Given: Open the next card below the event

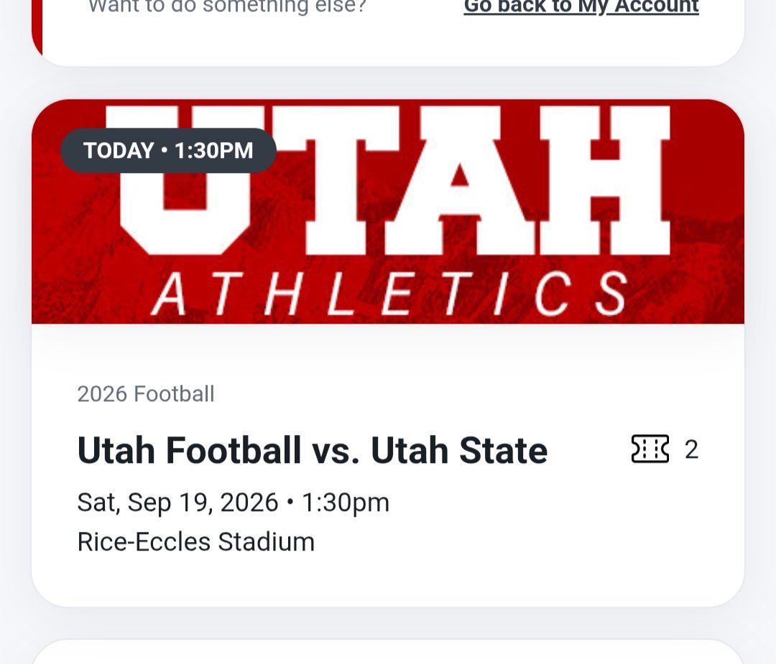Looking at the screenshot, I should pyautogui.click(x=388, y=652).
